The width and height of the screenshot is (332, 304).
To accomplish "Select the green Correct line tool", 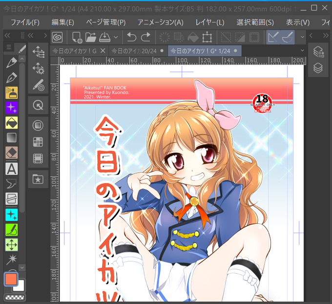I will [x=11, y=230].
